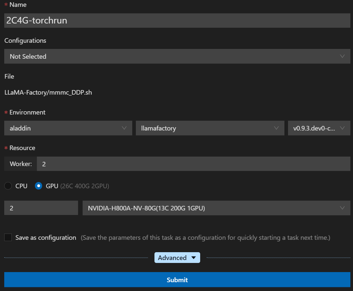353x291 pixels.
Task: Select the CPU resource option
Action: tap(8, 186)
